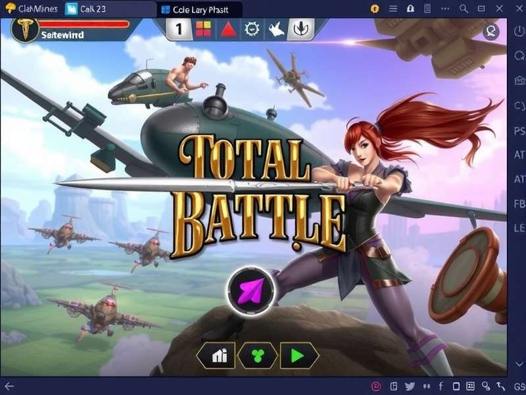This screenshot has height=395, width=526.
Task: Open the colored squares grid icon
Action: click(203, 29)
